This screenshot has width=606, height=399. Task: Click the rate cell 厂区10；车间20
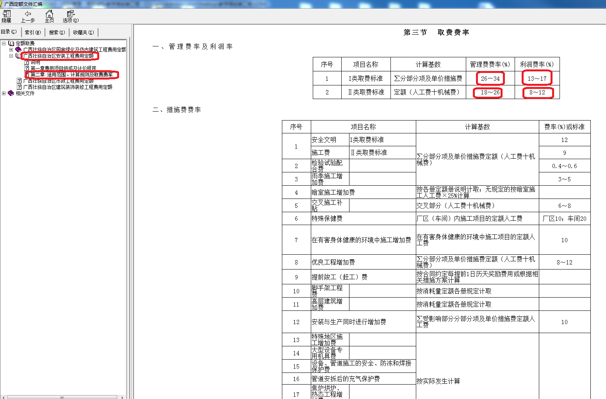pyautogui.click(x=565, y=218)
